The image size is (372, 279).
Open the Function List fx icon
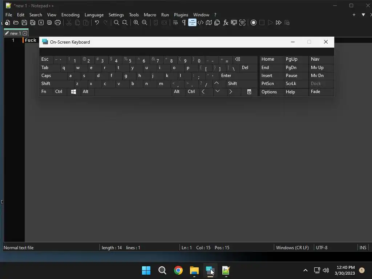pyautogui.click(x=225, y=23)
